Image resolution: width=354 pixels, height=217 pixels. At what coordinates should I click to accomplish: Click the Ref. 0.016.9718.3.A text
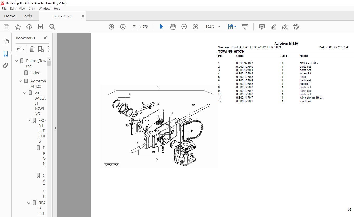click(x=333, y=47)
